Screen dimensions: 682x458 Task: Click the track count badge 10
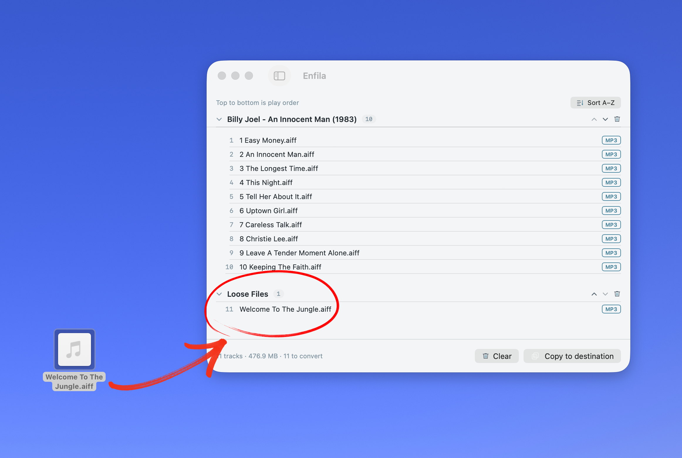pos(369,119)
